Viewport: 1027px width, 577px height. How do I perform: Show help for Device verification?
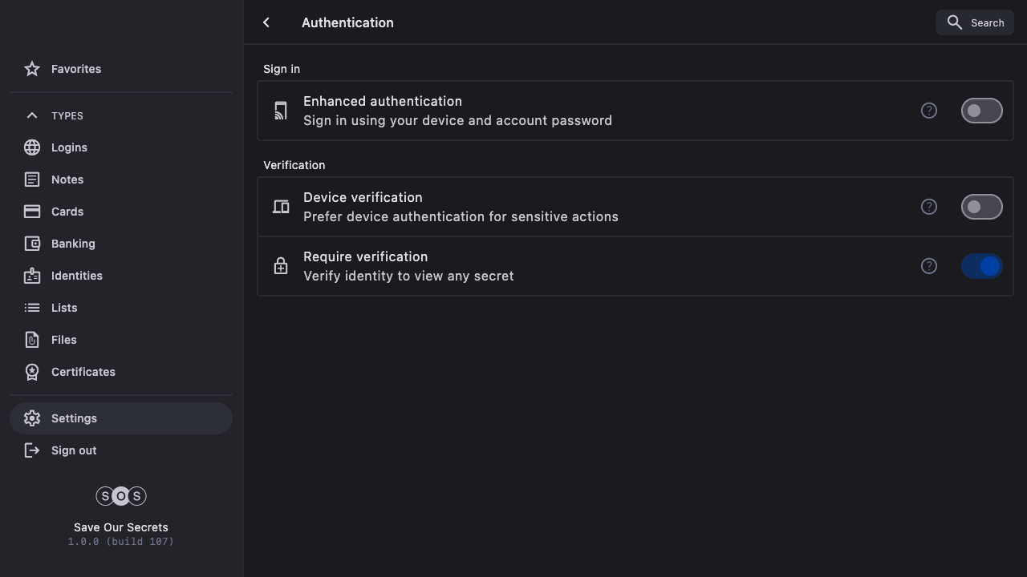point(928,207)
